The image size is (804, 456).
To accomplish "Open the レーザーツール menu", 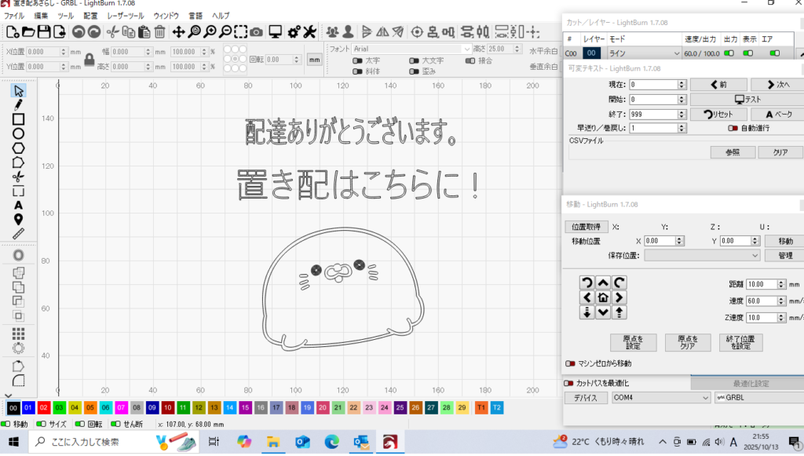I will tap(125, 16).
